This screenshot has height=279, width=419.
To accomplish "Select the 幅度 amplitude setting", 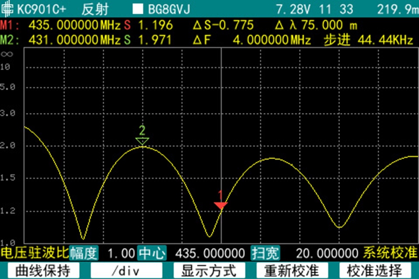I will tap(83, 253).
